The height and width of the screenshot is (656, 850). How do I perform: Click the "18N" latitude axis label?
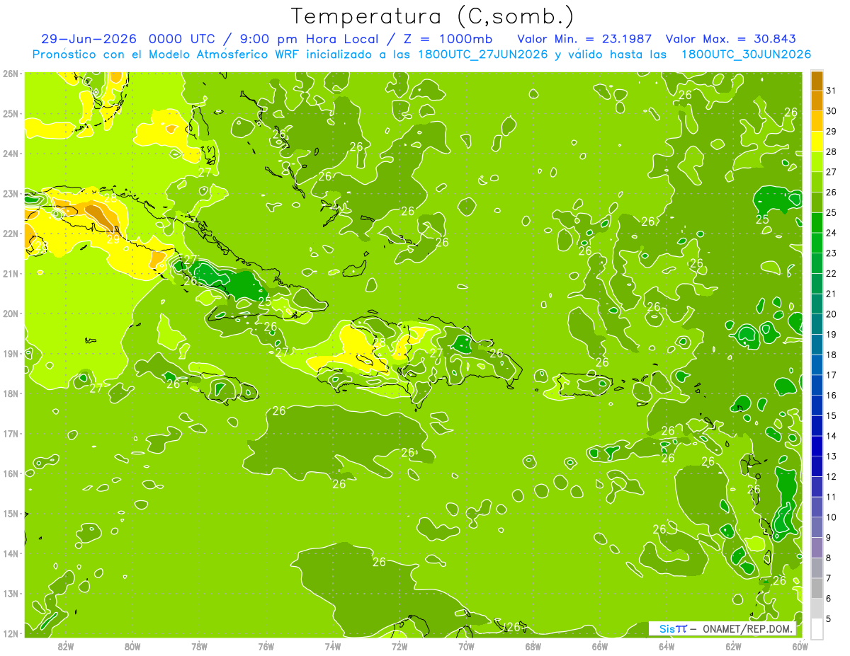tap(11, 393)
